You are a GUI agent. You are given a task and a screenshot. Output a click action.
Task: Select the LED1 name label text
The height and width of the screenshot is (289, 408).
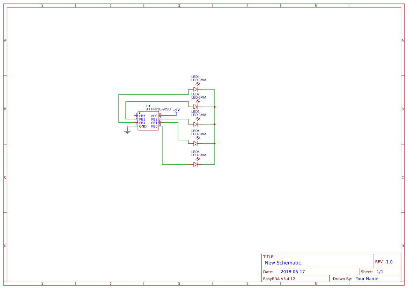click(195, 77)
